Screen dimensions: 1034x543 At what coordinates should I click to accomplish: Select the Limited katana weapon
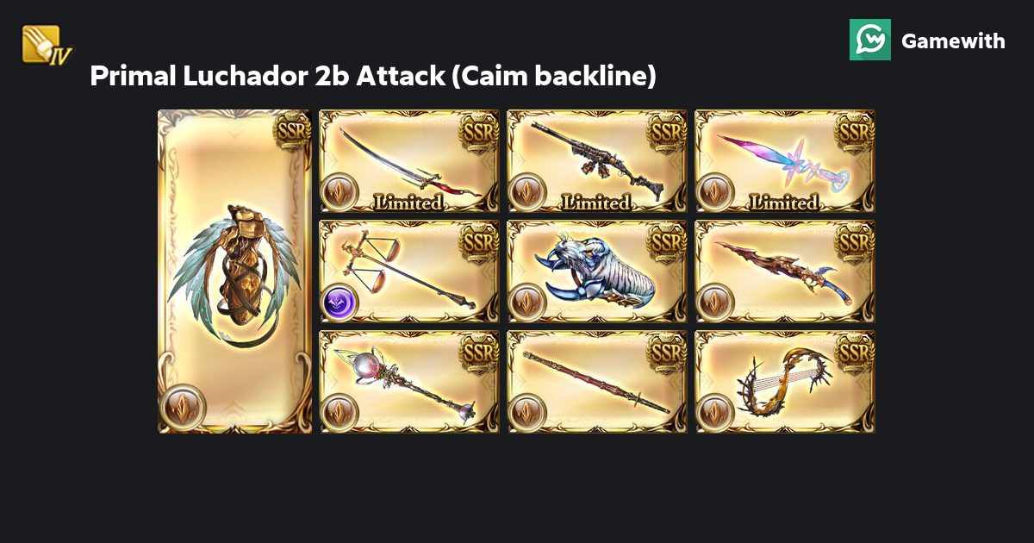(409, 161)
